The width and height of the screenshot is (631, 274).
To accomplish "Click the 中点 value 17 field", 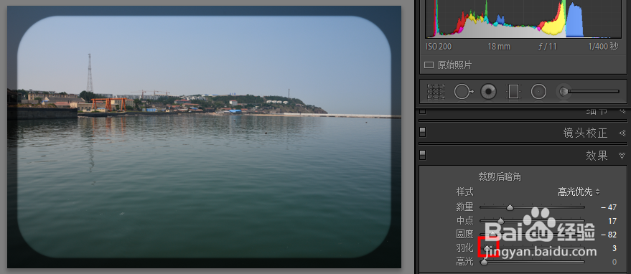I will click(x=612, y=221).
